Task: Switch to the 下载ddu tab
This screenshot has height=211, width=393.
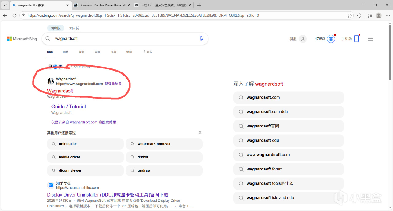Action: (163, 5)
